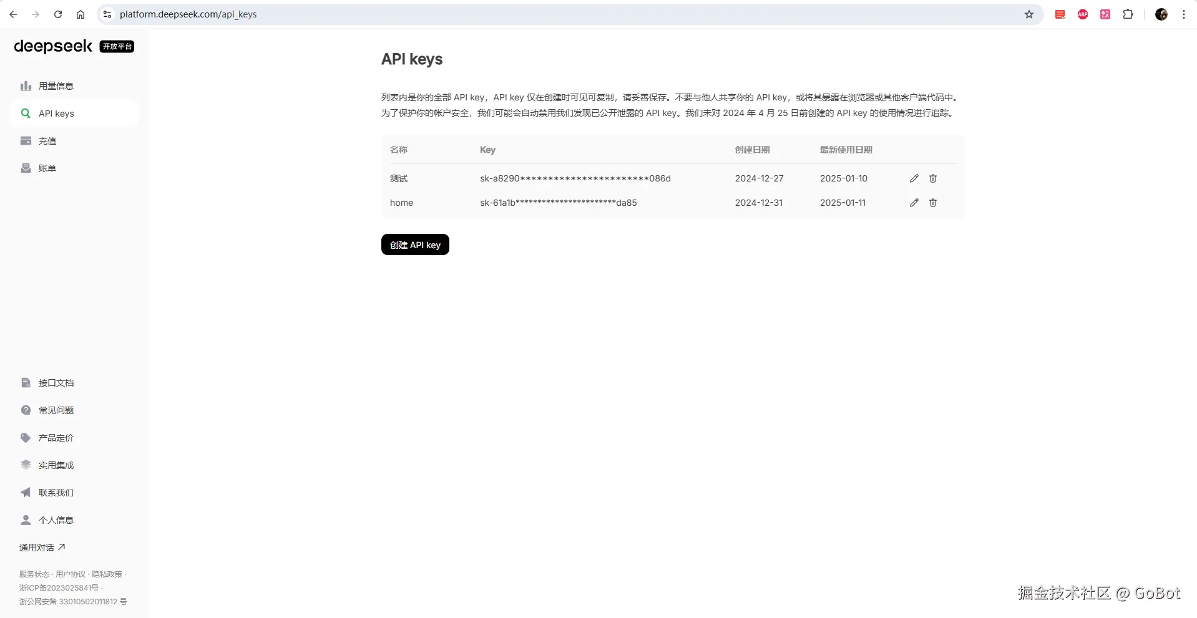Delete the 测试 API key via trash icon
Screen dimensions: 1197x618
point(933,178)
